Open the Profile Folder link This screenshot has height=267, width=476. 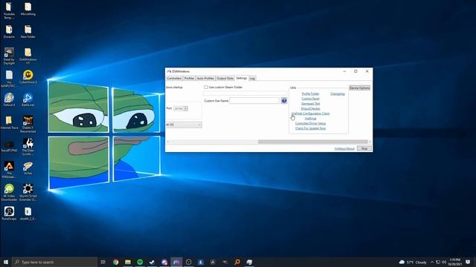(x=310, y=94)
